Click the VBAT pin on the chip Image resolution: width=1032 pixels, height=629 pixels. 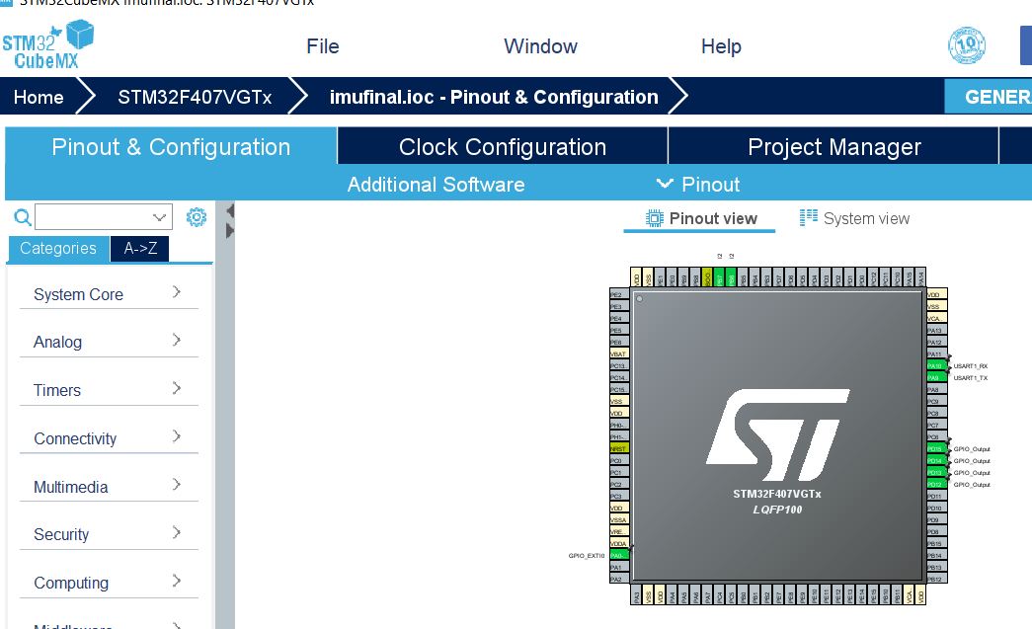(x=619, y=354)
